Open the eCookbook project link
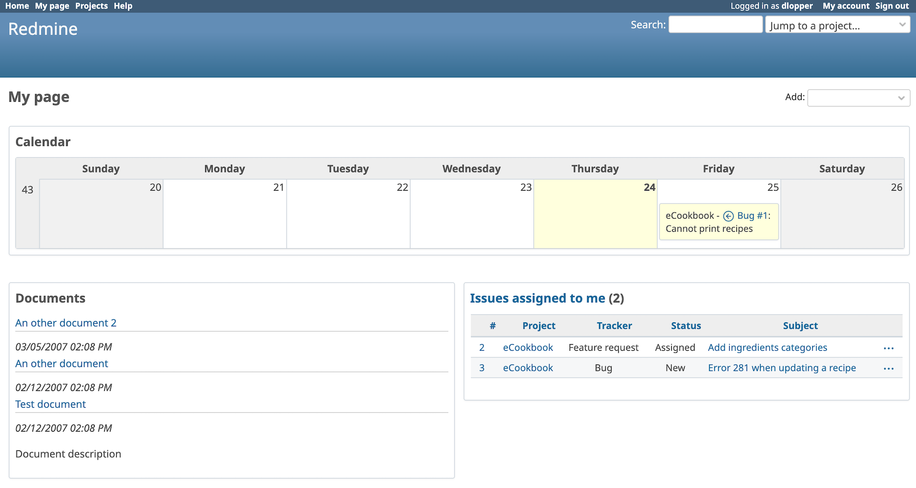Image resolution: width=916 pixels, height=488 pixels. click(x=528, y=348)
